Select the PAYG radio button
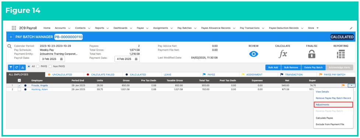This screenshot has height=138, width=360. (x=38, y=66)
